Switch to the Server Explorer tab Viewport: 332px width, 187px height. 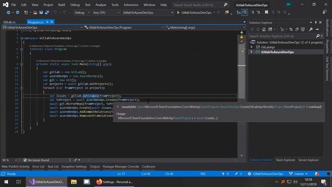(308, 160)
